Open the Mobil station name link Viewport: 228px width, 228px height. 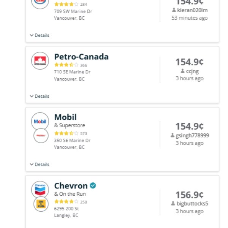click(x=65, y=117)
